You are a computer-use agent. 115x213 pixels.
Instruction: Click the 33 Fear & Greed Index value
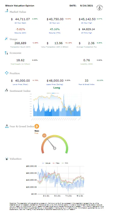click(87, 81)
